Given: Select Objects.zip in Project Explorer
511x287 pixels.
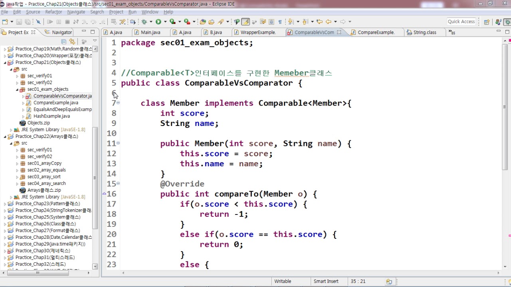Looking at the screenshot, I should pos(38,123).
